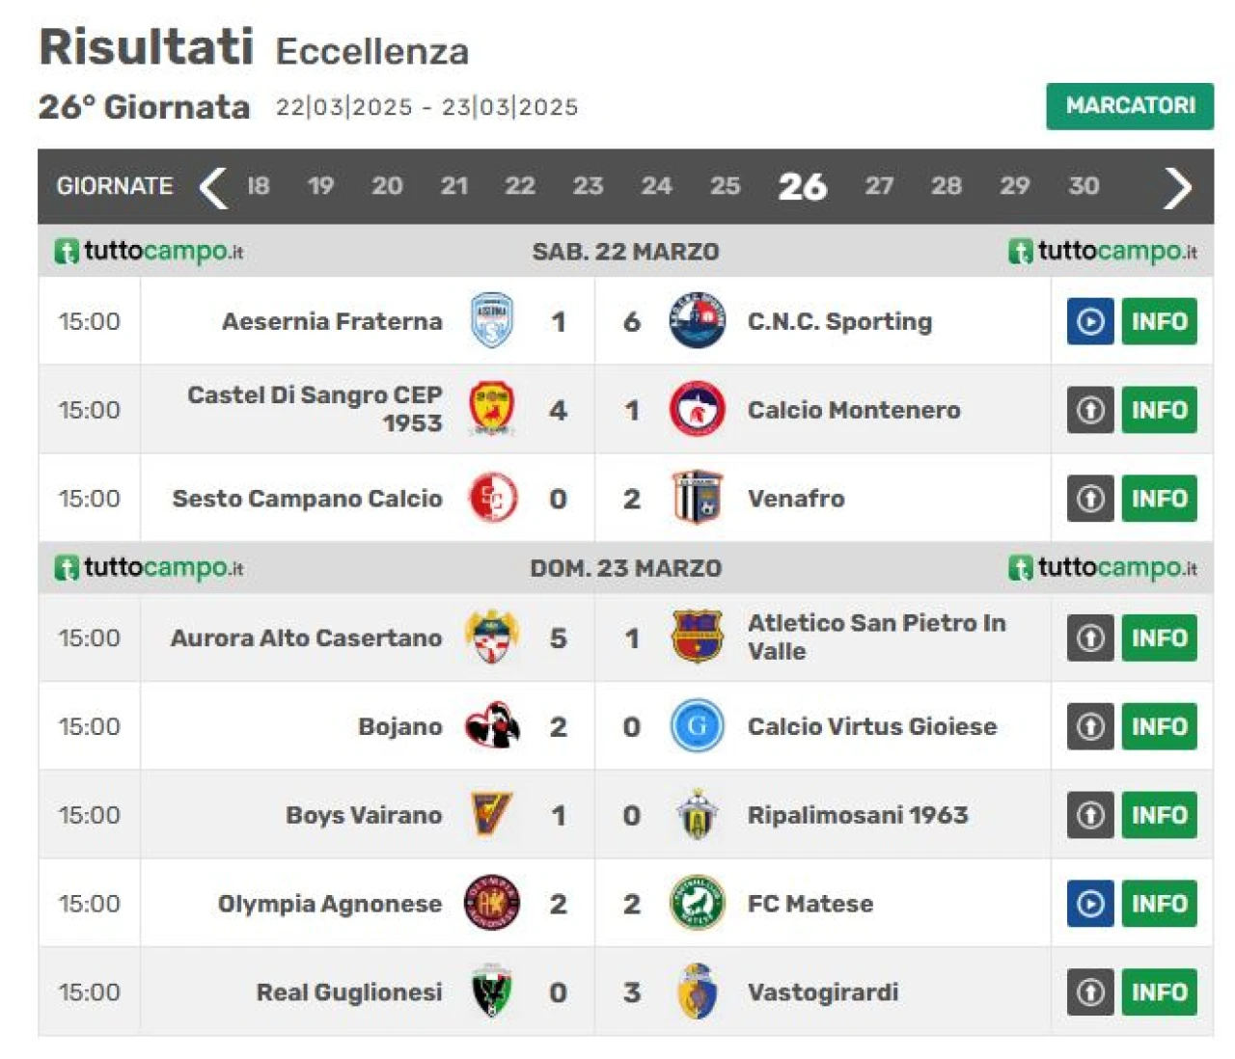Open INFO for Boys Vairano match

click(x=1159, y=815)
